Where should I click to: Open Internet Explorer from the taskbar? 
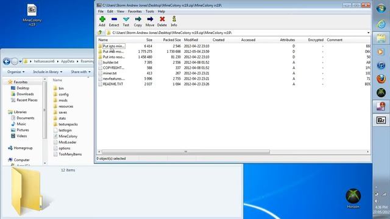point(381,24)
